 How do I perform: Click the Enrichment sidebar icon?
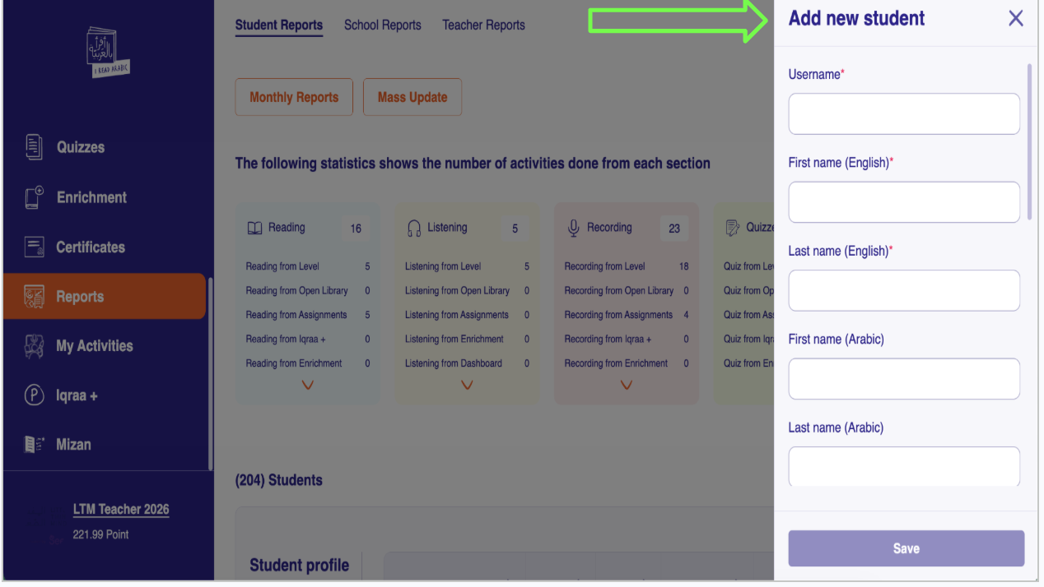pyautogui.click(x=34, y=197)
